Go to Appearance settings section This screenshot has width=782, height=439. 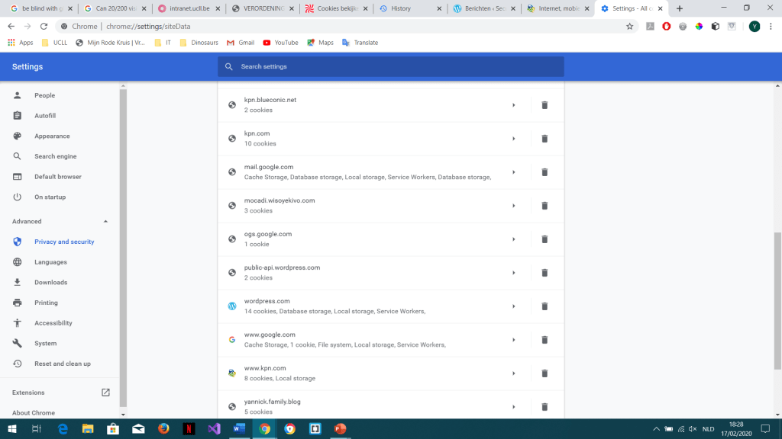point(52,136)
